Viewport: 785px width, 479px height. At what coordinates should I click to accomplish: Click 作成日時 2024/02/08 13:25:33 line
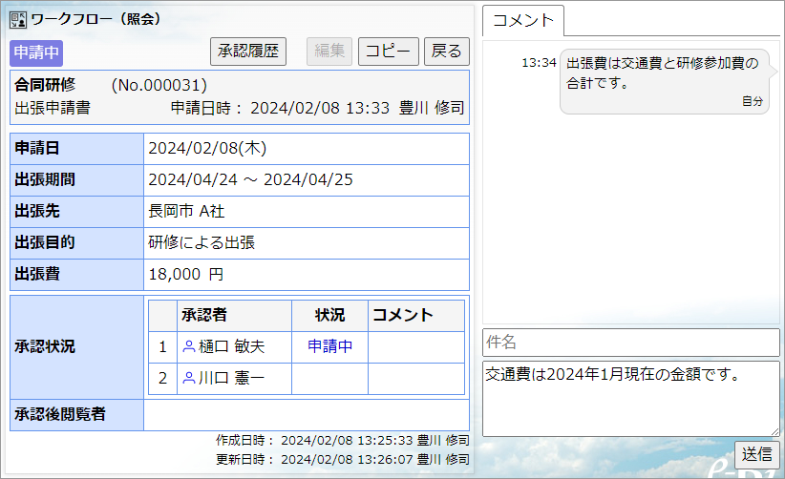(343, 441)
